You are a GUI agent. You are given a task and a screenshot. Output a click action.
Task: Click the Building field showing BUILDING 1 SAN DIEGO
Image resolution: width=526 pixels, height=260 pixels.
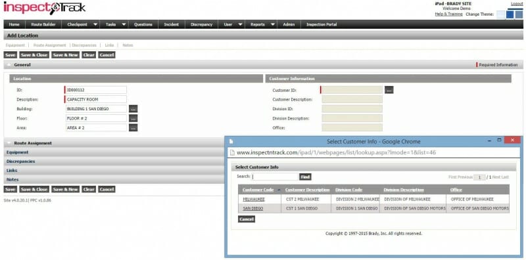point(96,109)
